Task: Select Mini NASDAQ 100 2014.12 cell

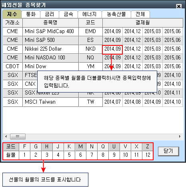Action: (132, 58)
